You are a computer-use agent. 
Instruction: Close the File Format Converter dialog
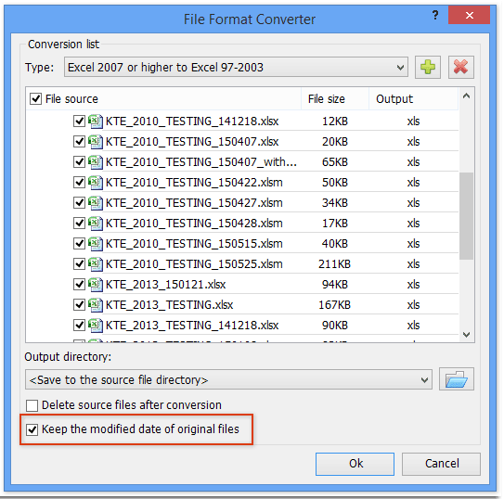pyautogui.click(x=469, y=15)
